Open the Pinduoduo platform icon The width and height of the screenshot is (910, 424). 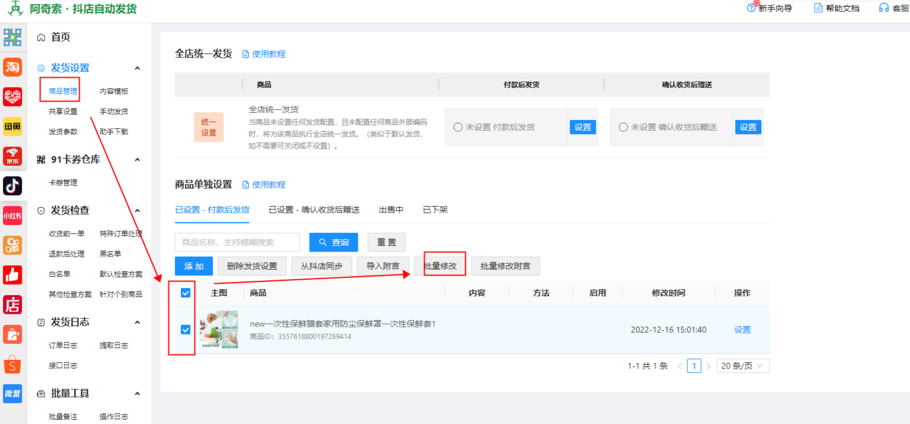(x=12, y=96)
